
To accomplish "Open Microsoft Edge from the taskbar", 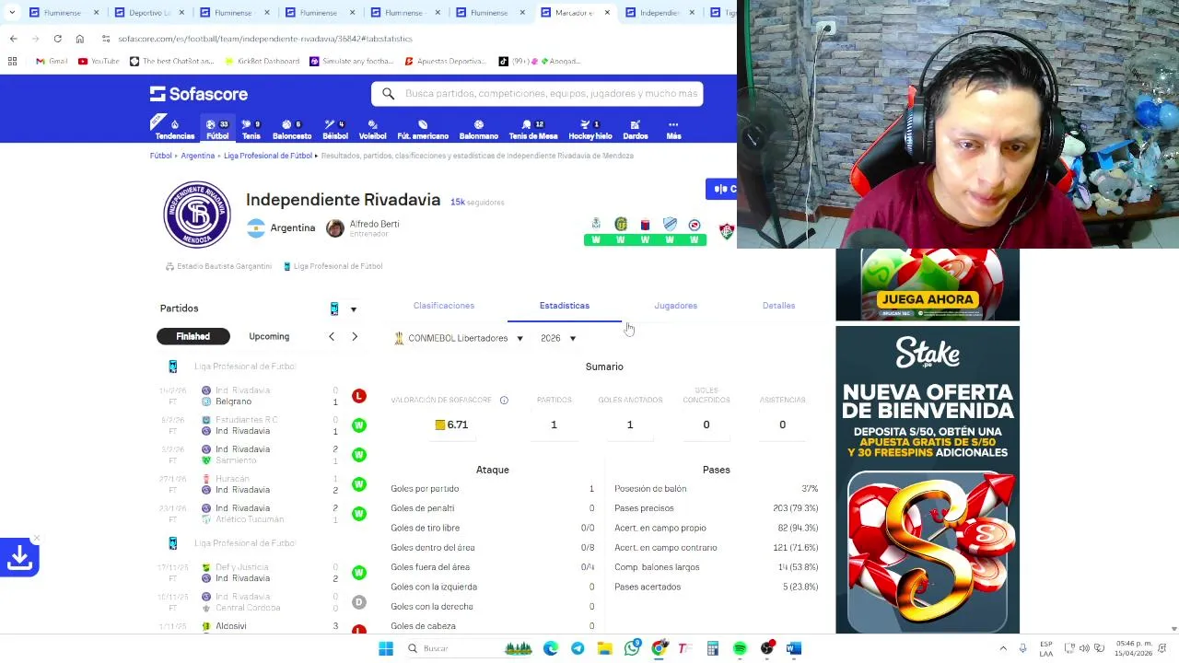I will tap(550, 648).
